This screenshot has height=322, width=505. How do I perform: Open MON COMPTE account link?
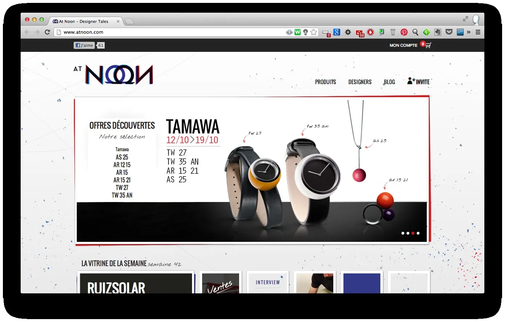[x=403, y=45]
